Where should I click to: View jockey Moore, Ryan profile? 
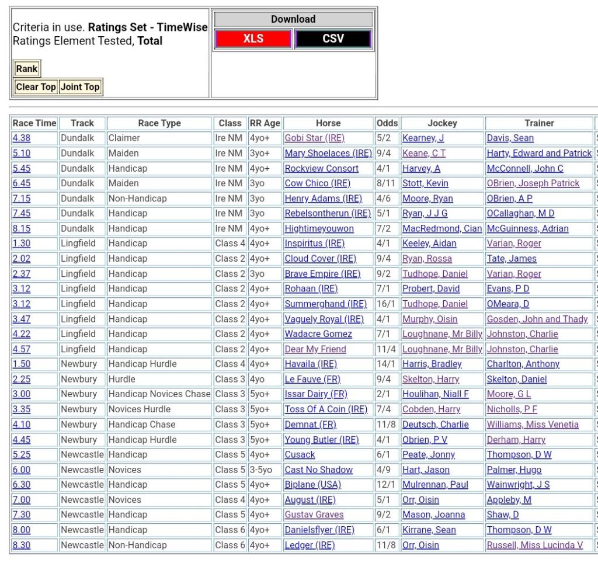(427, 199)
